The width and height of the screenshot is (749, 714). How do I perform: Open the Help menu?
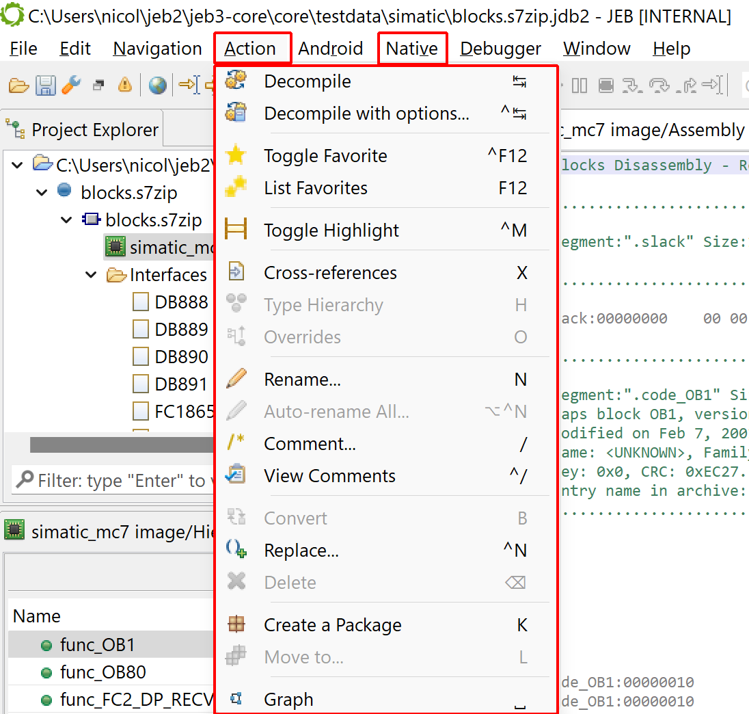pyautogui.click(x=672, y=49)
